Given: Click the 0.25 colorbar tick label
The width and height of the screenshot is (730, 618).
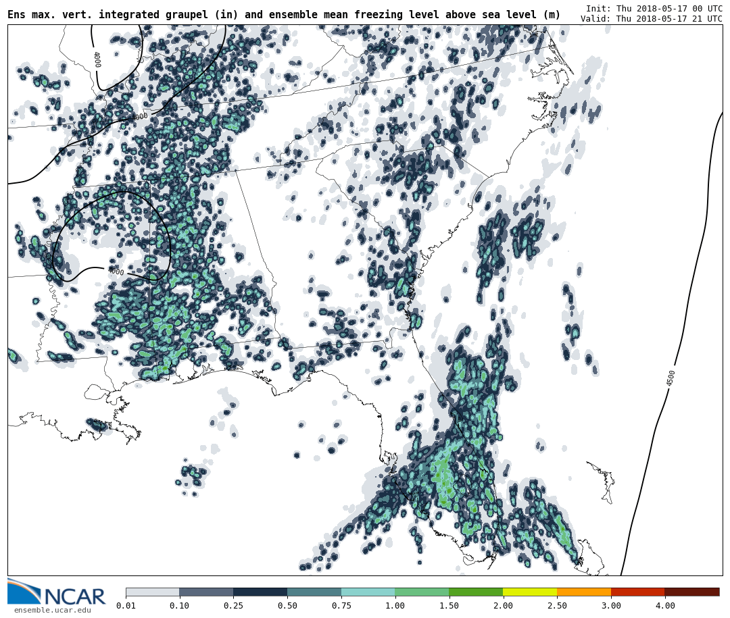Looking at the screenshot, I should tap(233, 605).
